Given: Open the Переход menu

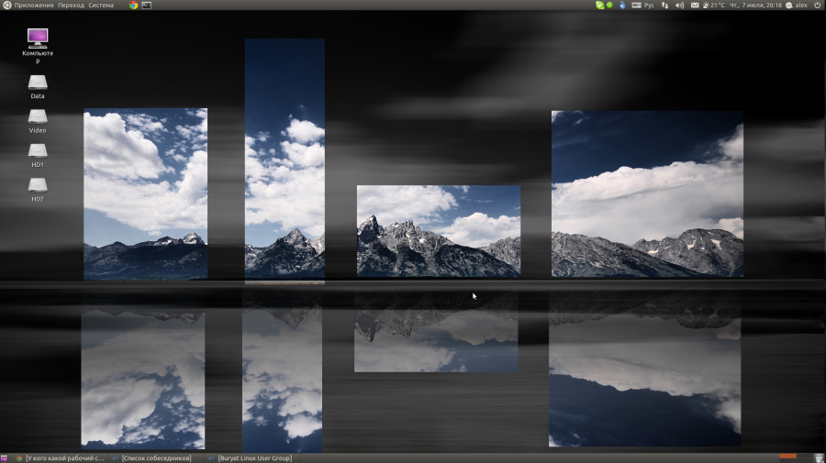Looking at the screenshot, I should pyautogui.click(x=71, y=6).
